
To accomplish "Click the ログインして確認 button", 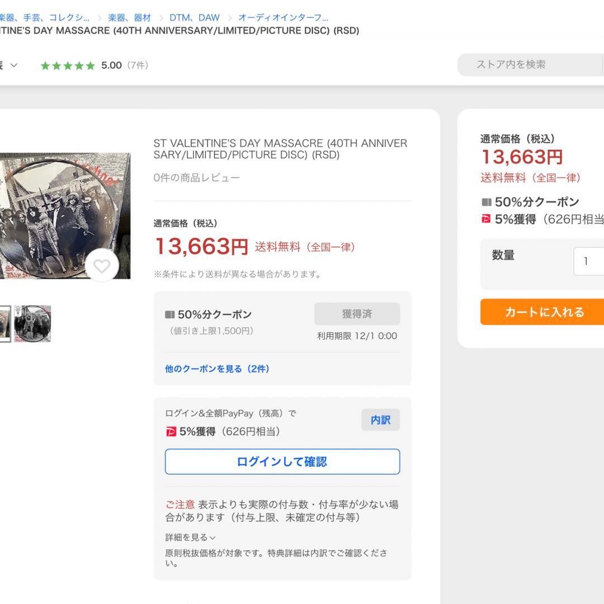I will point(282,462).
